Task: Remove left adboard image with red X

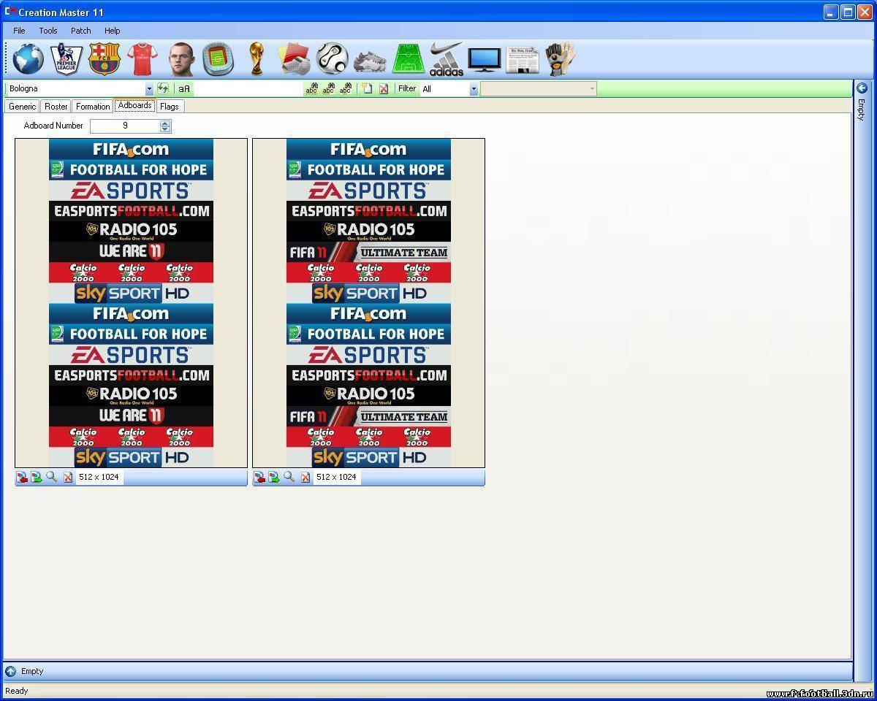Action: pos(68,477)
